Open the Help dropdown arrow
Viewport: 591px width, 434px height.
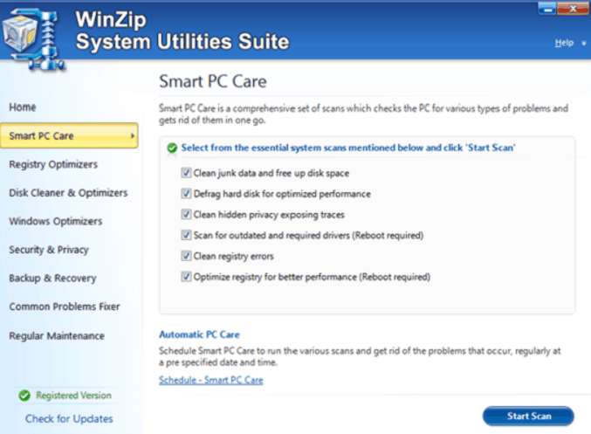[584, 44]
